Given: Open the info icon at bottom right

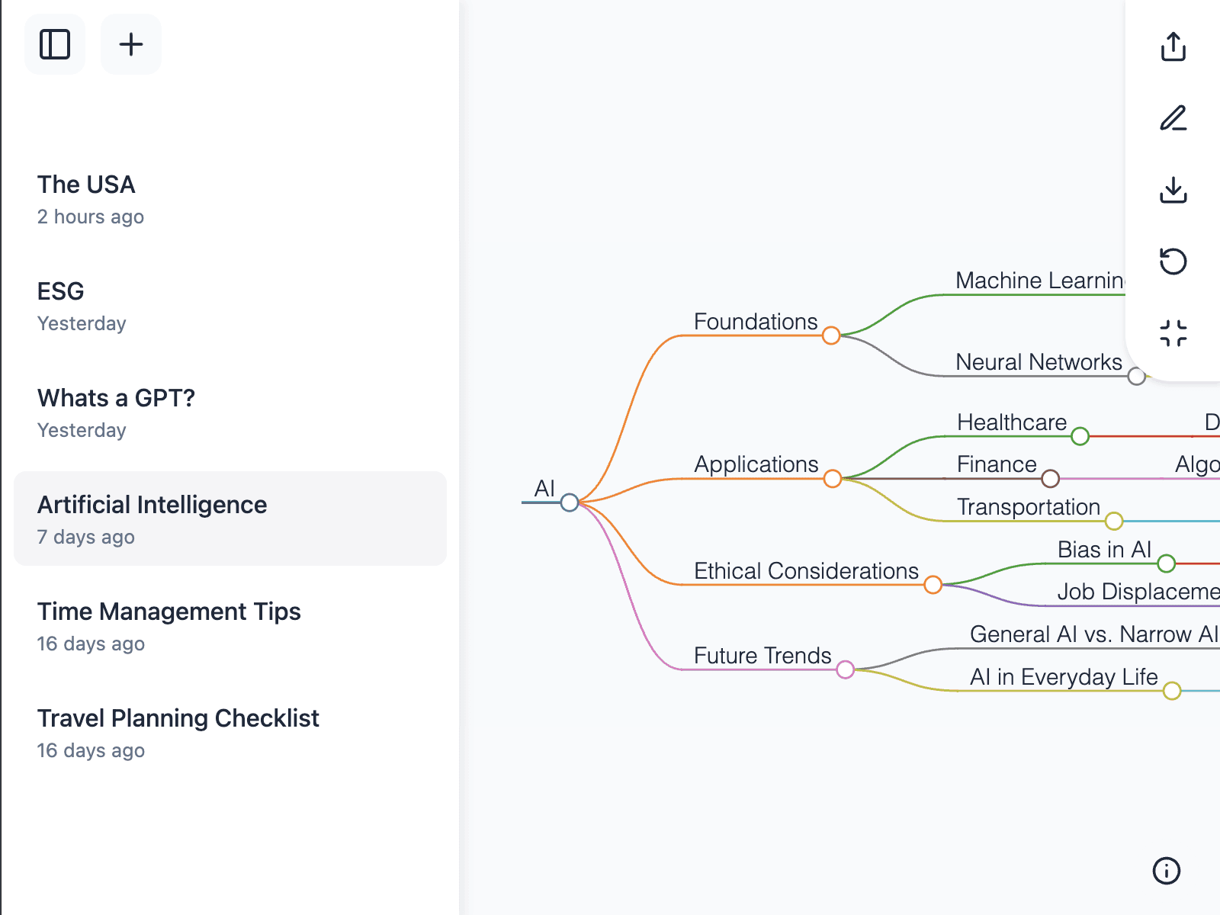Looking at the screenshot, I should pyautogui.click(x=1166, y=870).
